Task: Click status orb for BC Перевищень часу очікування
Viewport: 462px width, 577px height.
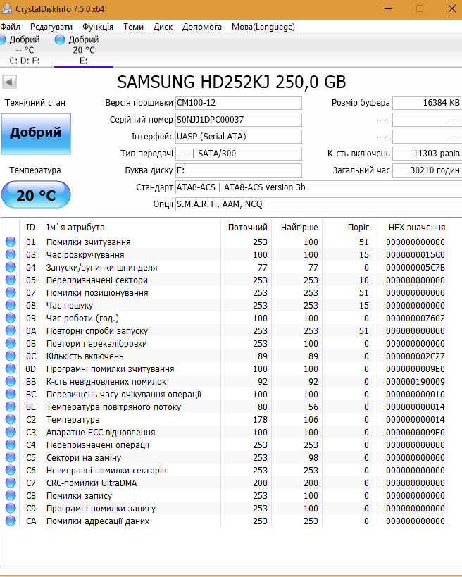Action: point(11,394)
